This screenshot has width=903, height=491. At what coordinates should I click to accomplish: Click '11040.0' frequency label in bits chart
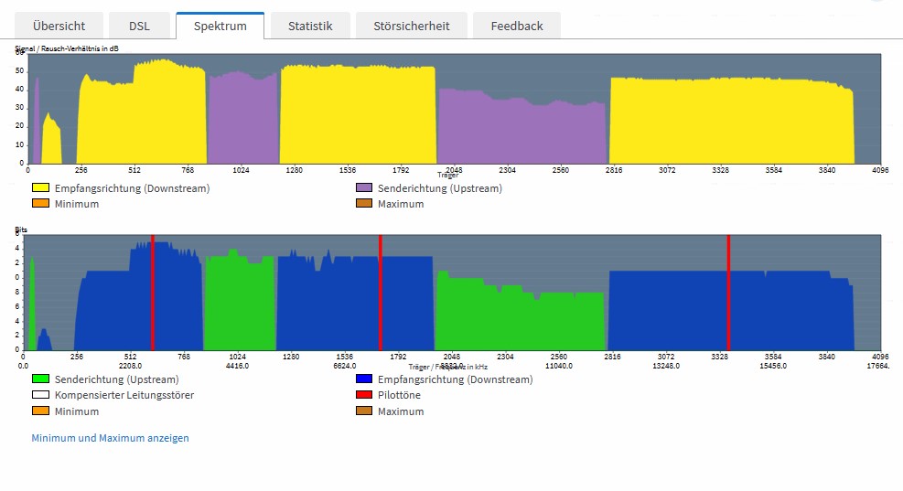559,366
